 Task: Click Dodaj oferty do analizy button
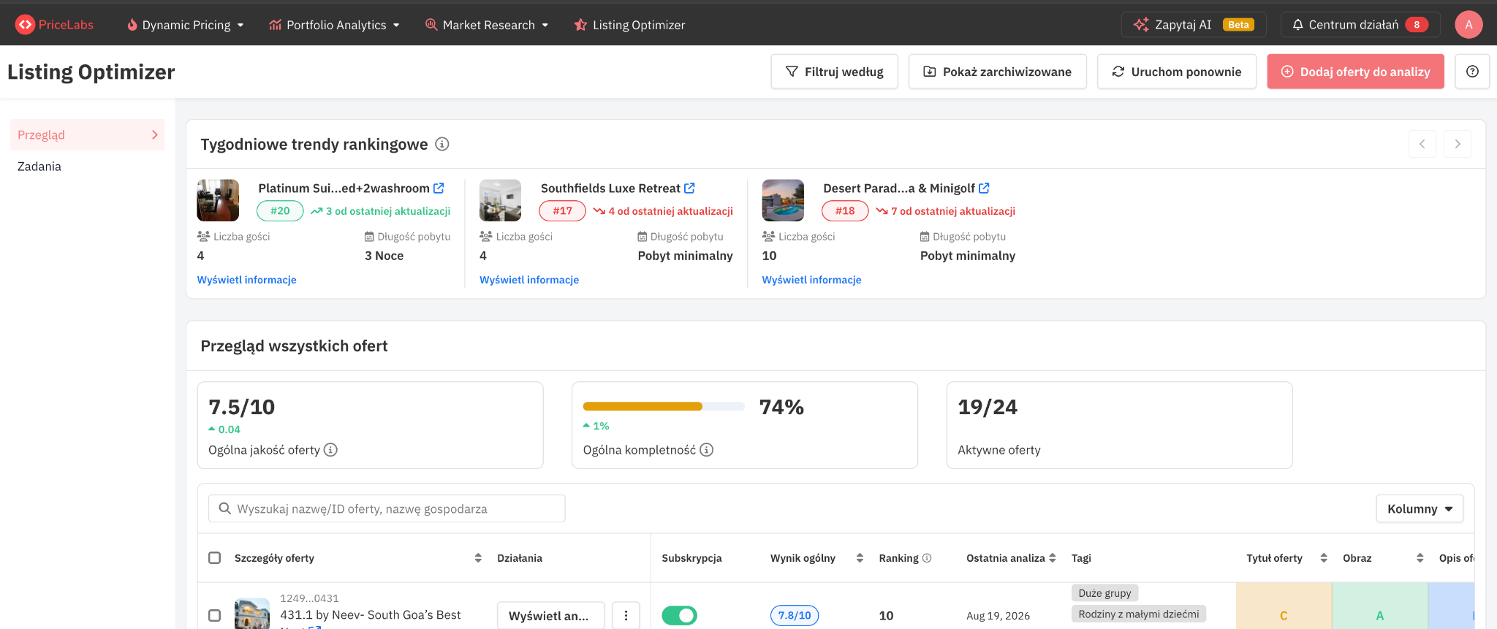[1355, 72]
